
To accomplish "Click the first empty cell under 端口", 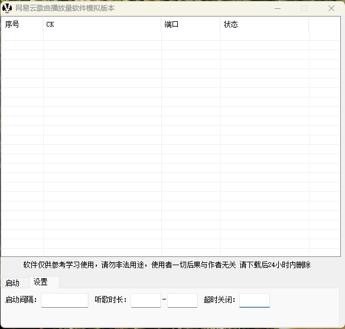I will click(191, 36).
